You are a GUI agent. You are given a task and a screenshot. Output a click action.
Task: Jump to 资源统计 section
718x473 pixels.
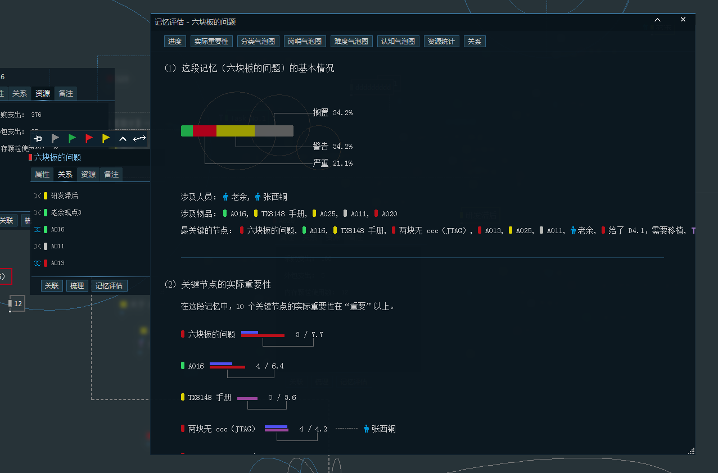pos(441,42)
